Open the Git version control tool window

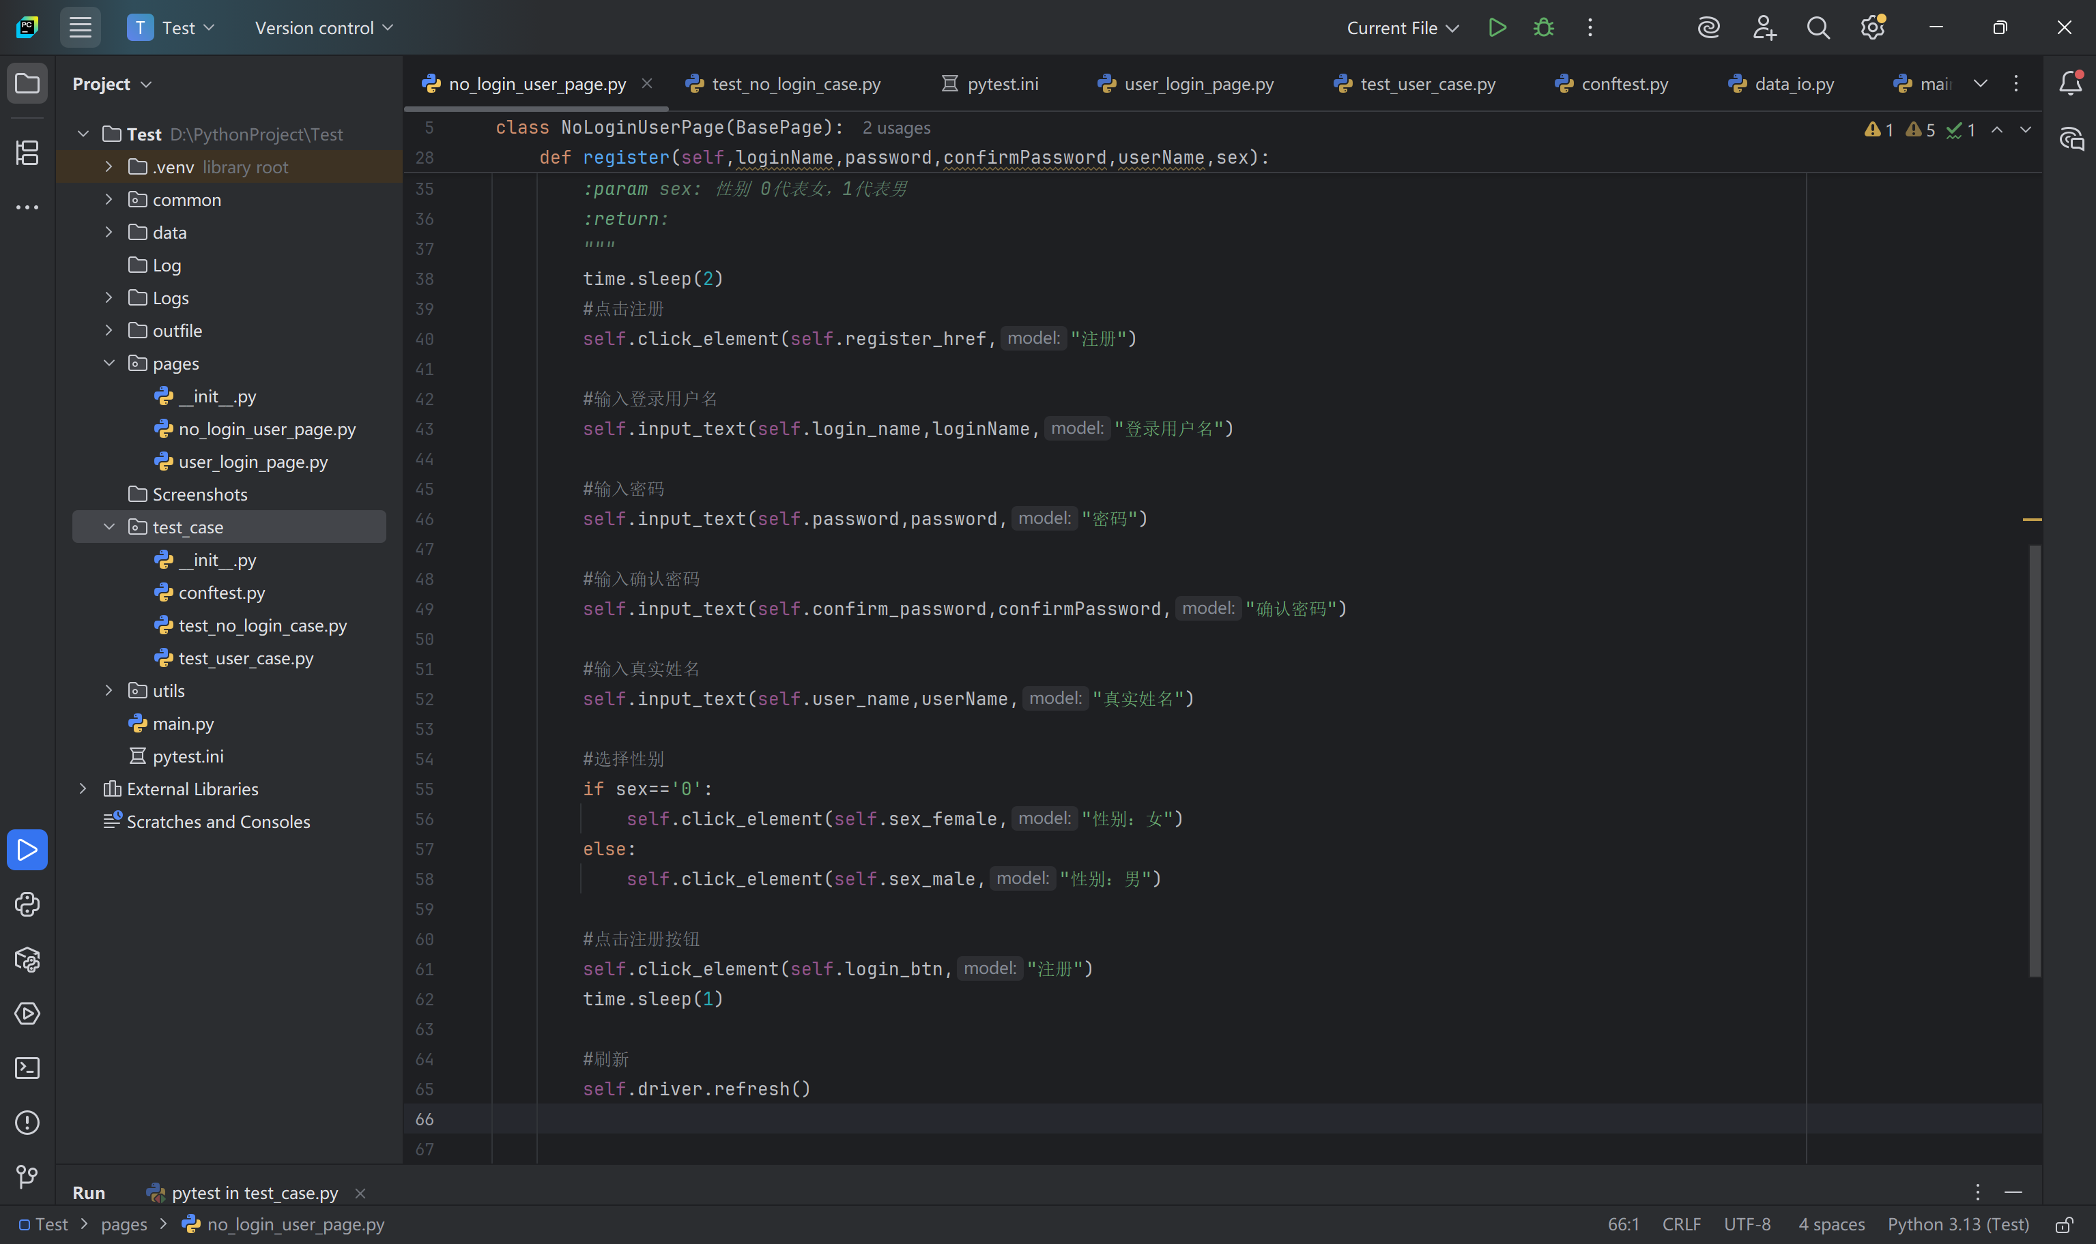tap(27, 1177)
